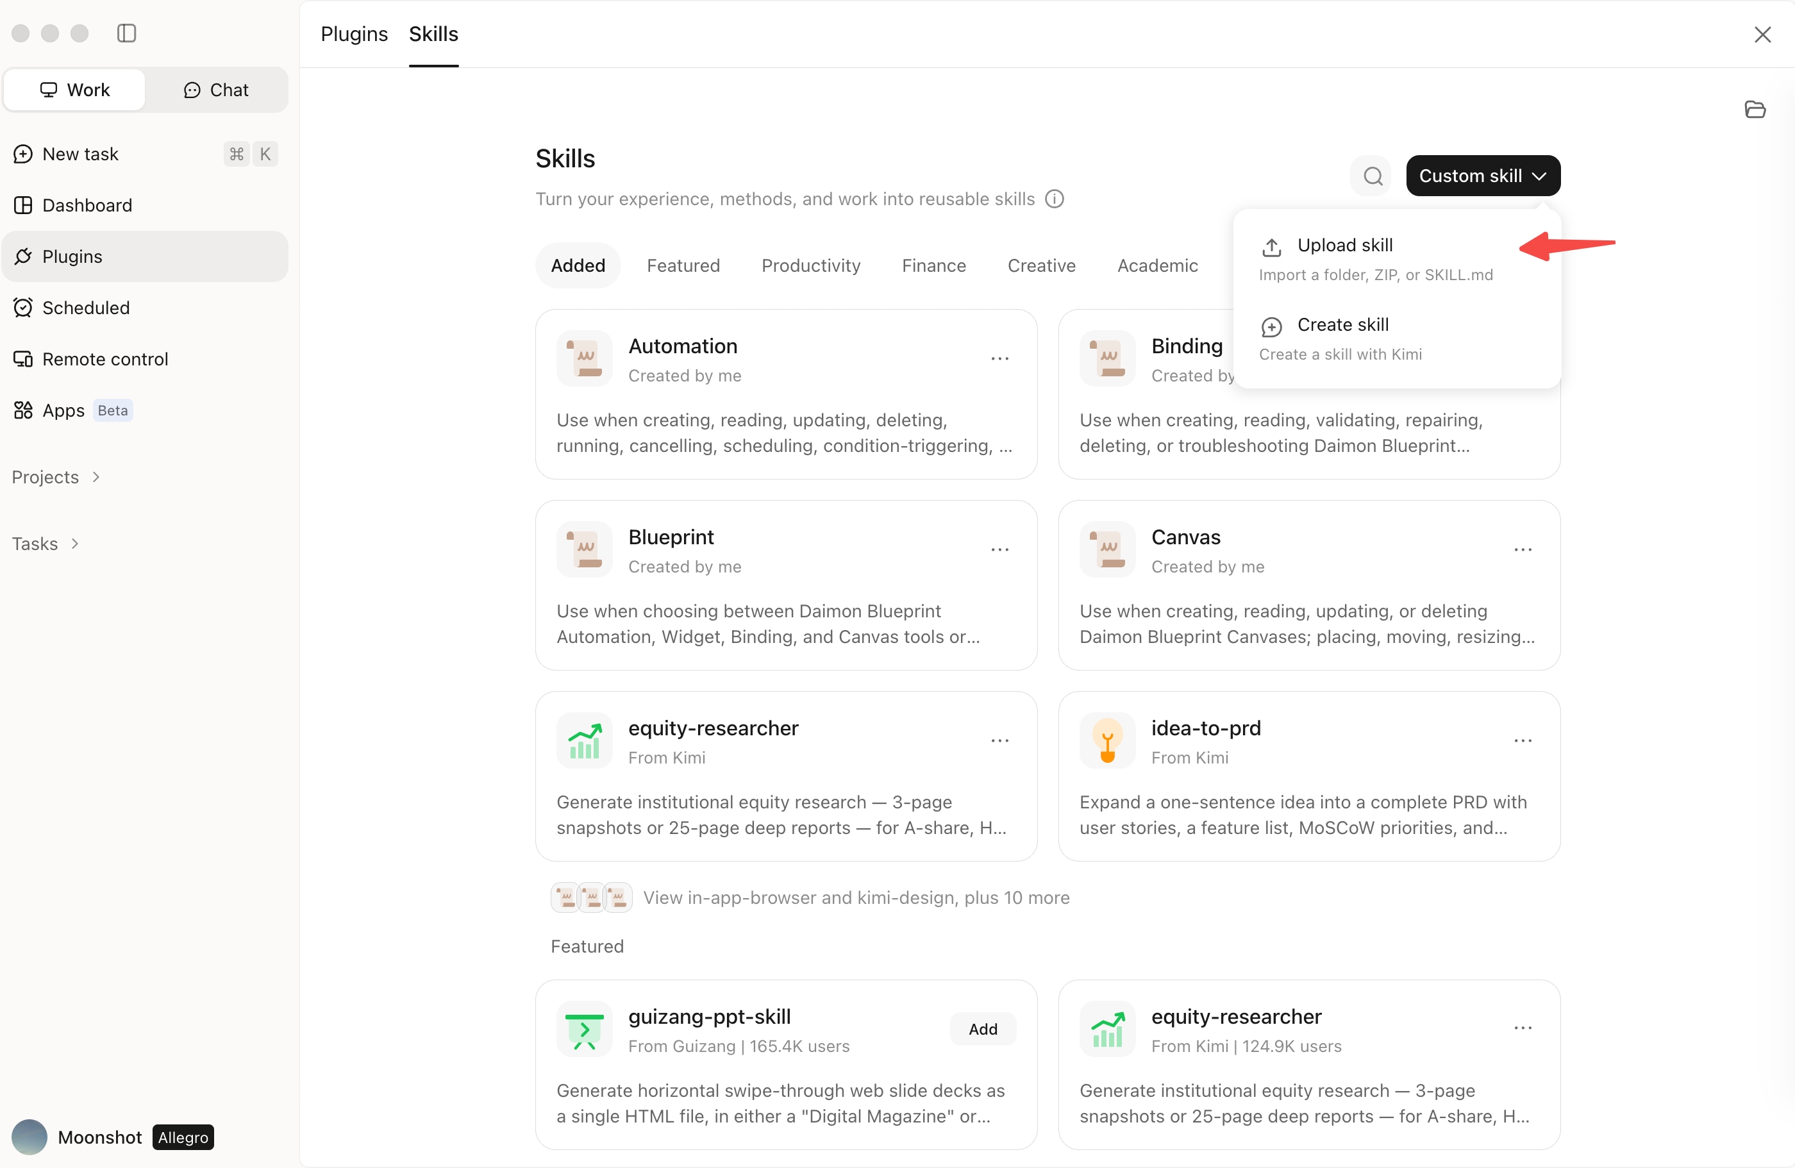Switch to the Plugins tab
Viewport: 1795px width, 1168px height.
[x=354, y=34]
